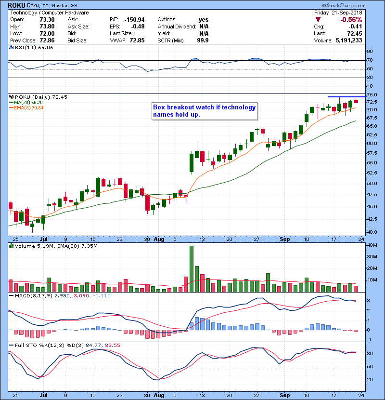The height and width of the screenshot is (400, 385).
Task: Click the 'Box breakout watch' annotation box
Action: pos(205,111)
